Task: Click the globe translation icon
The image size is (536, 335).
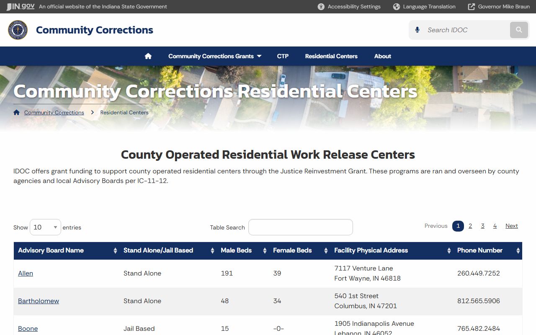Action: click(x=397, y=7)
